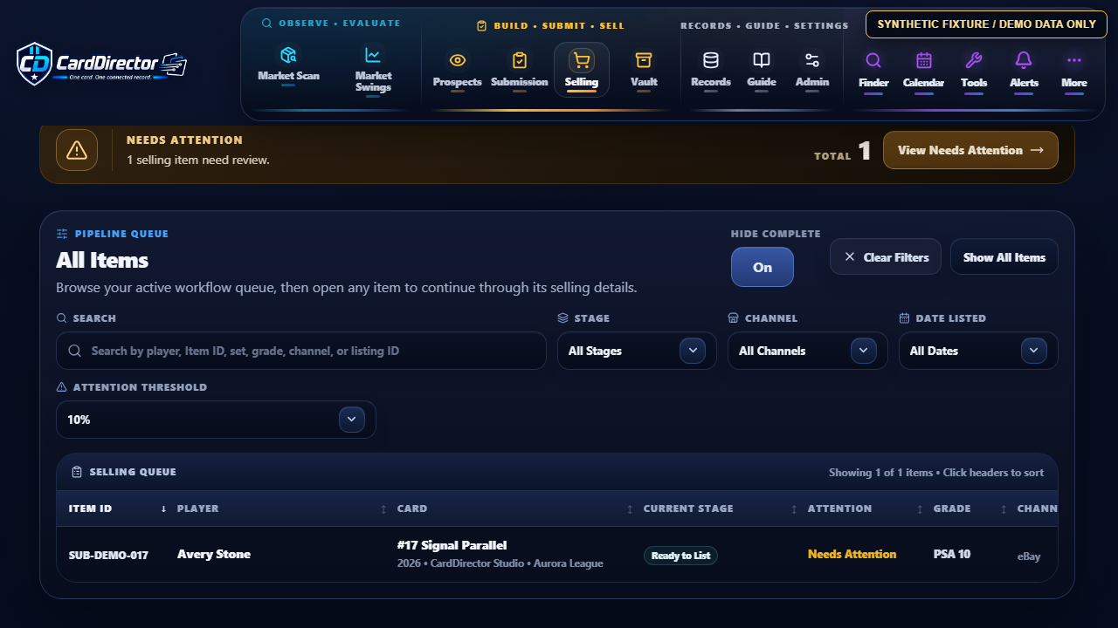The height and width of the screenshot is (628, 1118).
Task: Expand the All Channels dropdown
Action: (x=808, y=351)
